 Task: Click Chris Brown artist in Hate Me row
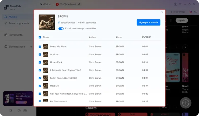click(x=95, y=86)
